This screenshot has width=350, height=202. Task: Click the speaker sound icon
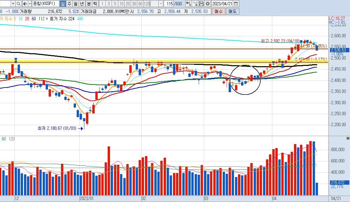coord(25,4)
